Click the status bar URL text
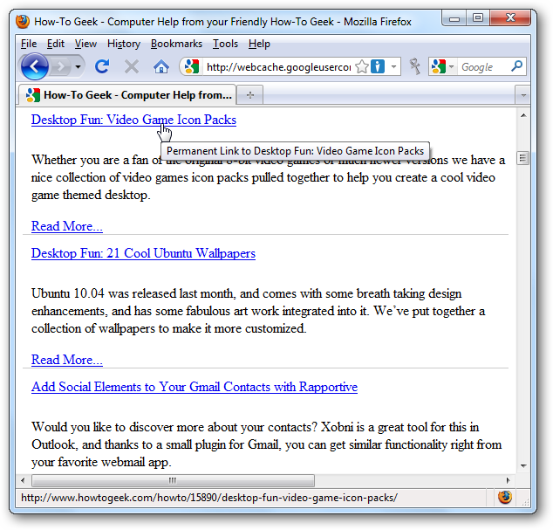The image size is (553, 530). click(x=209, y=498)
